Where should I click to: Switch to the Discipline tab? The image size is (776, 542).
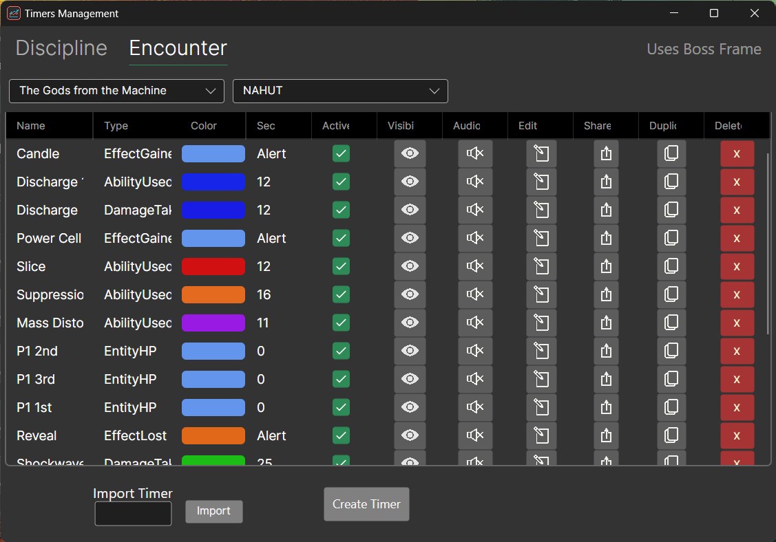click(61, 48)
